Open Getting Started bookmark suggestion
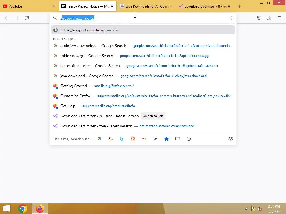The image size is (286, 214). (143, 86)
